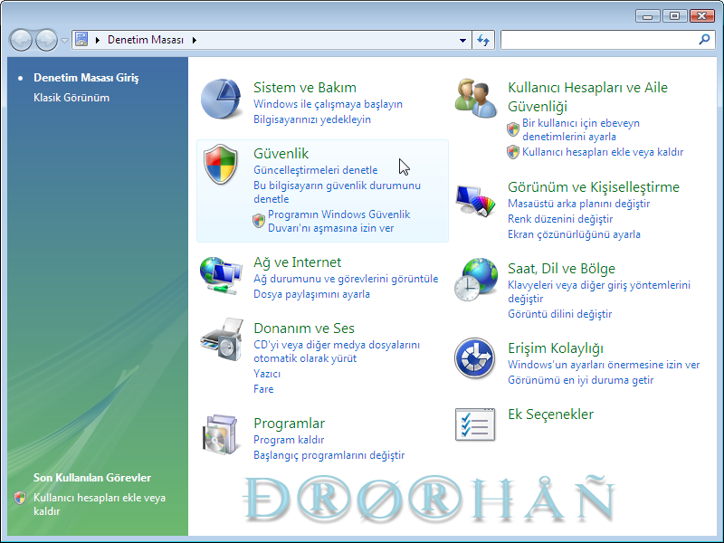Click Windows'un ayarları önermesine izin ver
The width and height of the screenshot is (724, 543).
604,365
